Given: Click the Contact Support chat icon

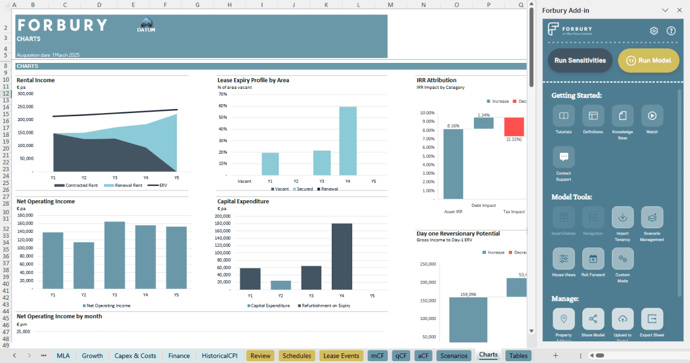Looking at the screenshot, I should [x=563, y=157].
